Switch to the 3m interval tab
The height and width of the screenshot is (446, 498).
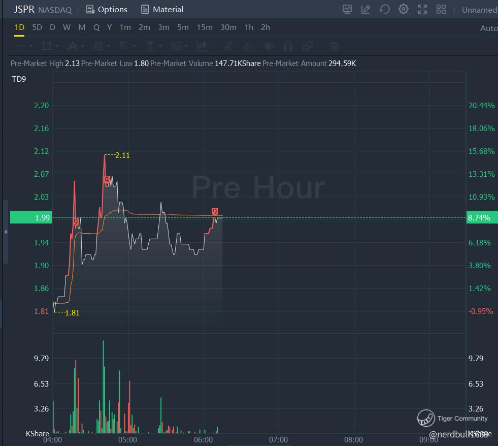click(x=163, y=27)
